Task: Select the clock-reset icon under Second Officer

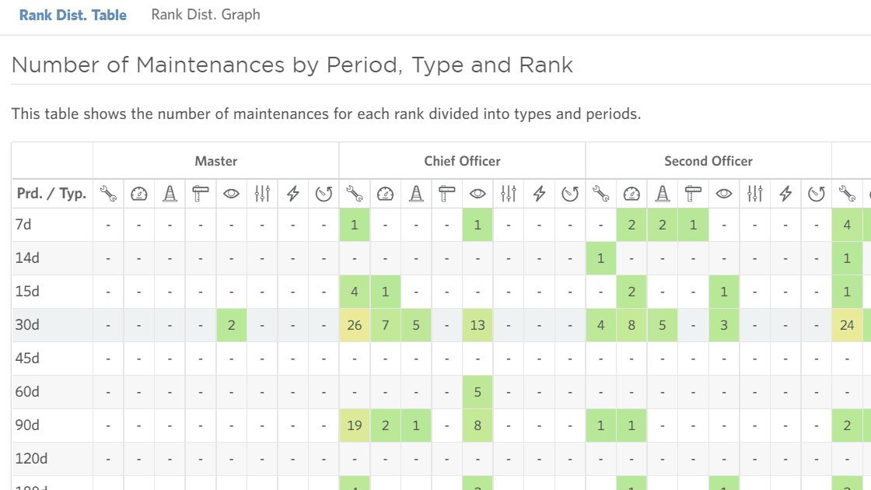Action: 815,194
